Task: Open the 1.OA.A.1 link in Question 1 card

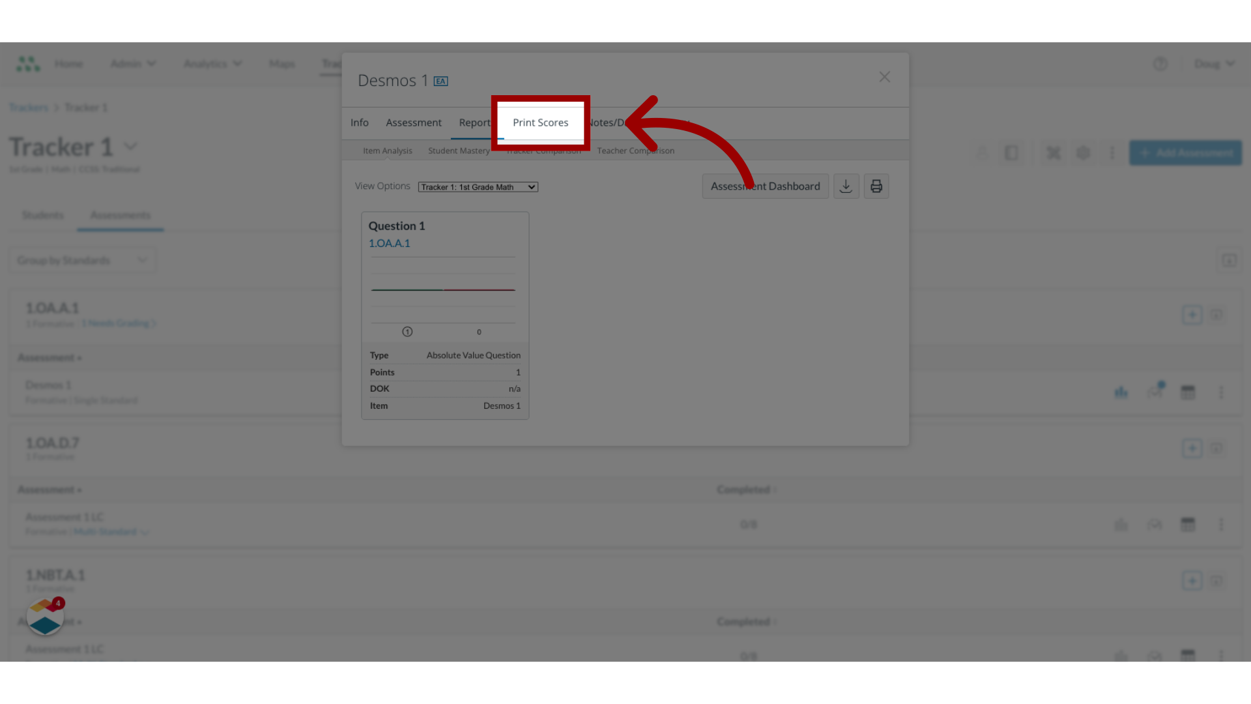Action: [390, 243]
